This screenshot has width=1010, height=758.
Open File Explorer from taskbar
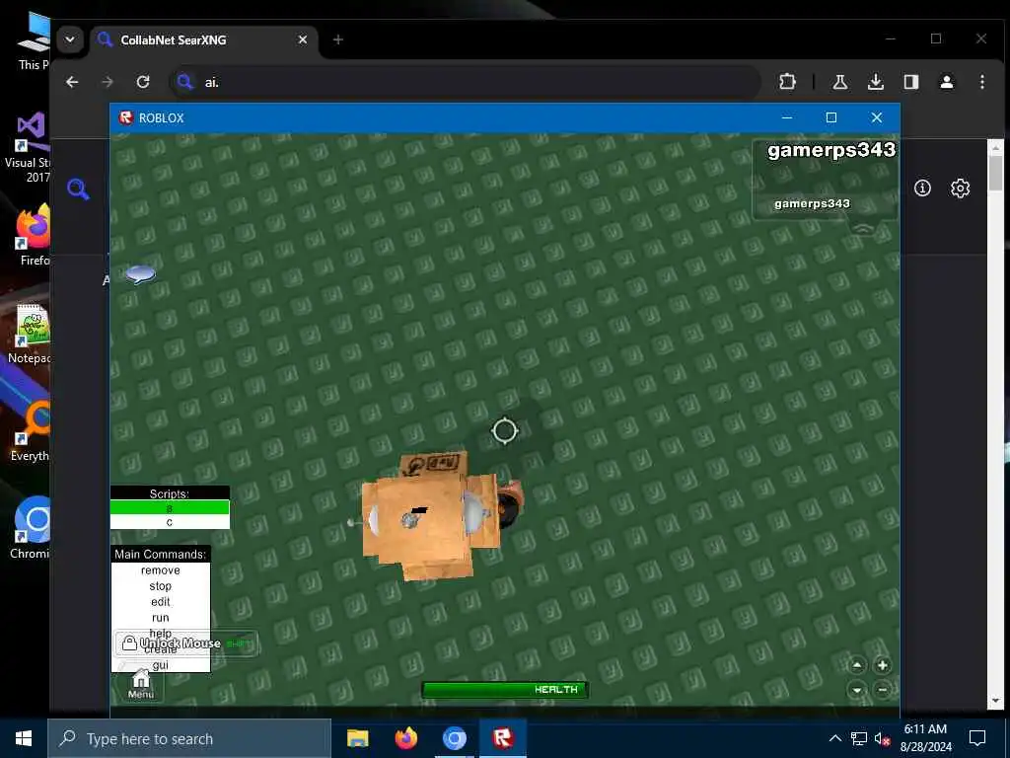click(357, 738)
